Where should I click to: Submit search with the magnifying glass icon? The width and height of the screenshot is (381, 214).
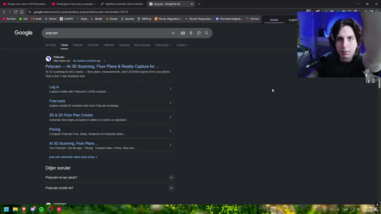coord(207,33)
